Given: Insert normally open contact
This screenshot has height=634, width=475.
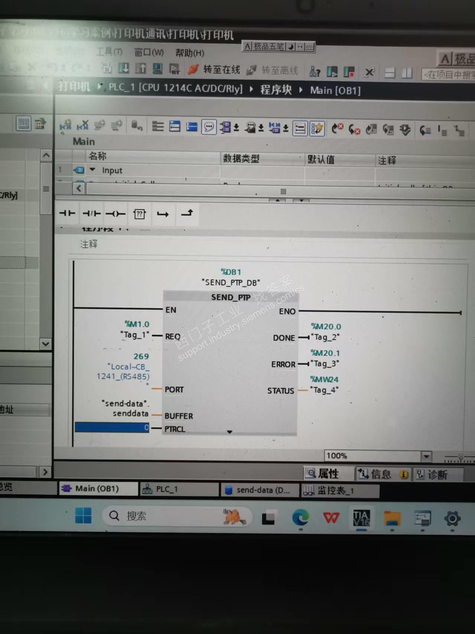Looking at the screenshot, I should pos(67,213).
